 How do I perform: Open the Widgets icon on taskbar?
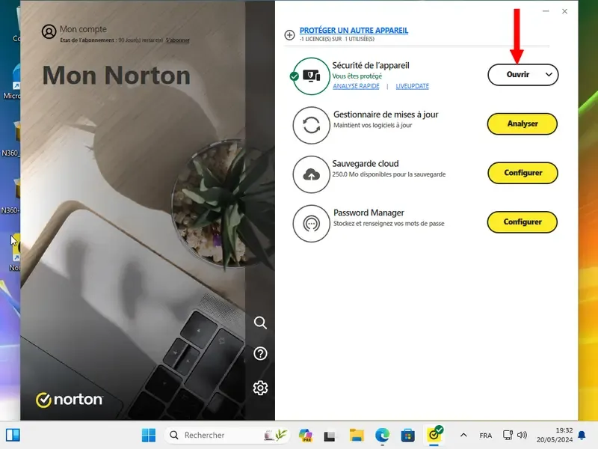pos(13,435)
